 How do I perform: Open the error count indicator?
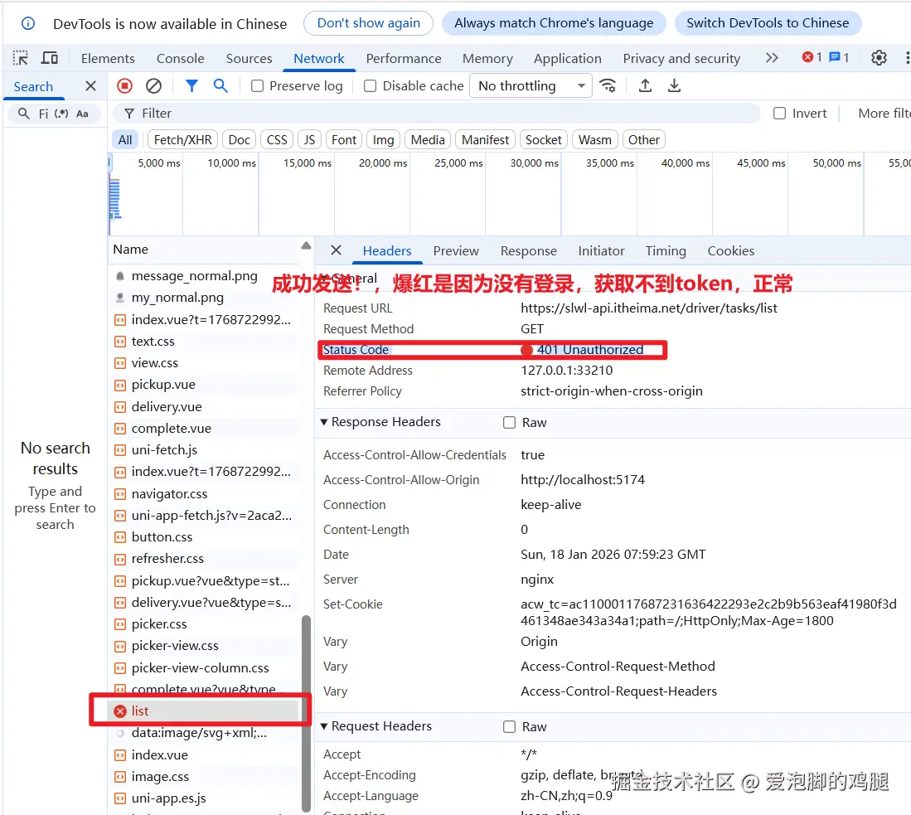click(812, 57)
